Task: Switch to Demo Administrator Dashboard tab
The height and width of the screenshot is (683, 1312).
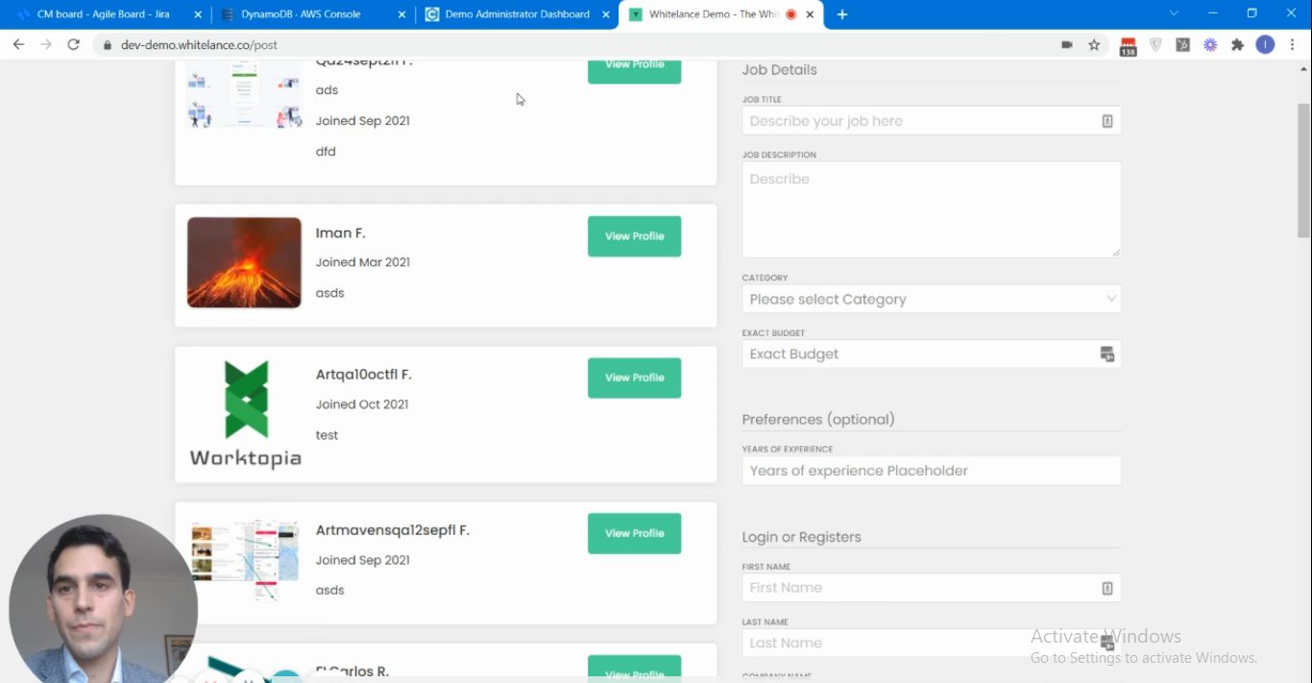Action: 517,14
